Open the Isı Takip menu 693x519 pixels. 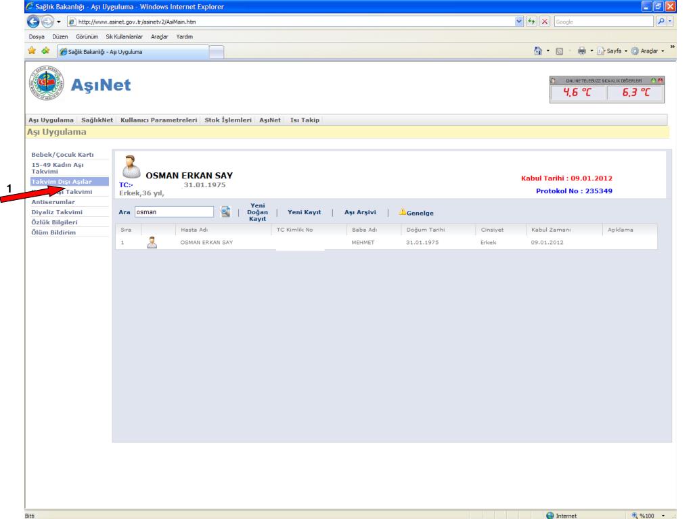[x=305, y=120]
